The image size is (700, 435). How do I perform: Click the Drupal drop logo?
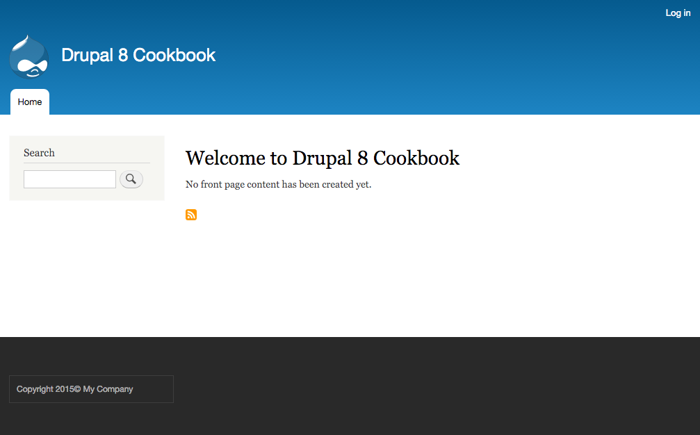coord(29,57)
